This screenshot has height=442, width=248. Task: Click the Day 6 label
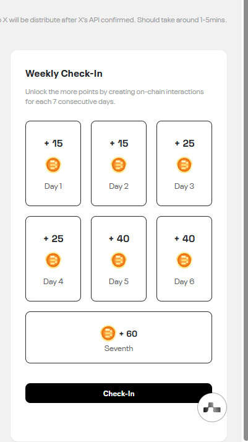(184, 282)
